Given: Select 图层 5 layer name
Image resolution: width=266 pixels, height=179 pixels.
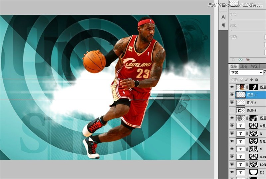Looking at the screenshot, I should click(252, 103).
